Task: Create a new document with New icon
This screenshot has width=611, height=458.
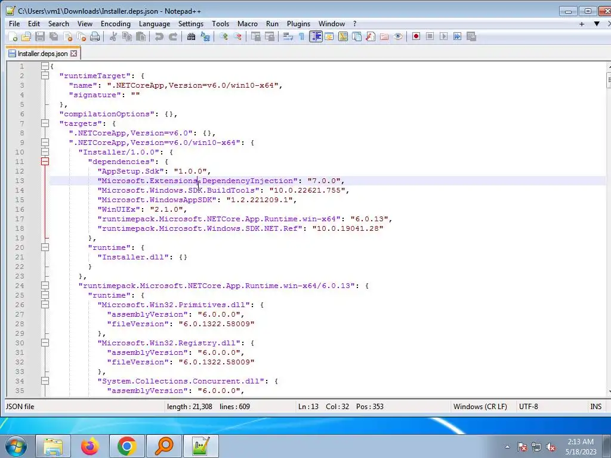Action: (13, 36)
